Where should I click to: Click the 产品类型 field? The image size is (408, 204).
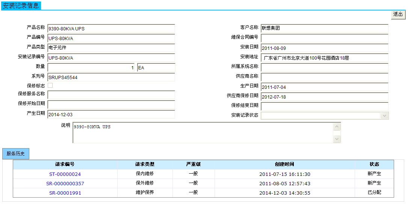[111, 48]
